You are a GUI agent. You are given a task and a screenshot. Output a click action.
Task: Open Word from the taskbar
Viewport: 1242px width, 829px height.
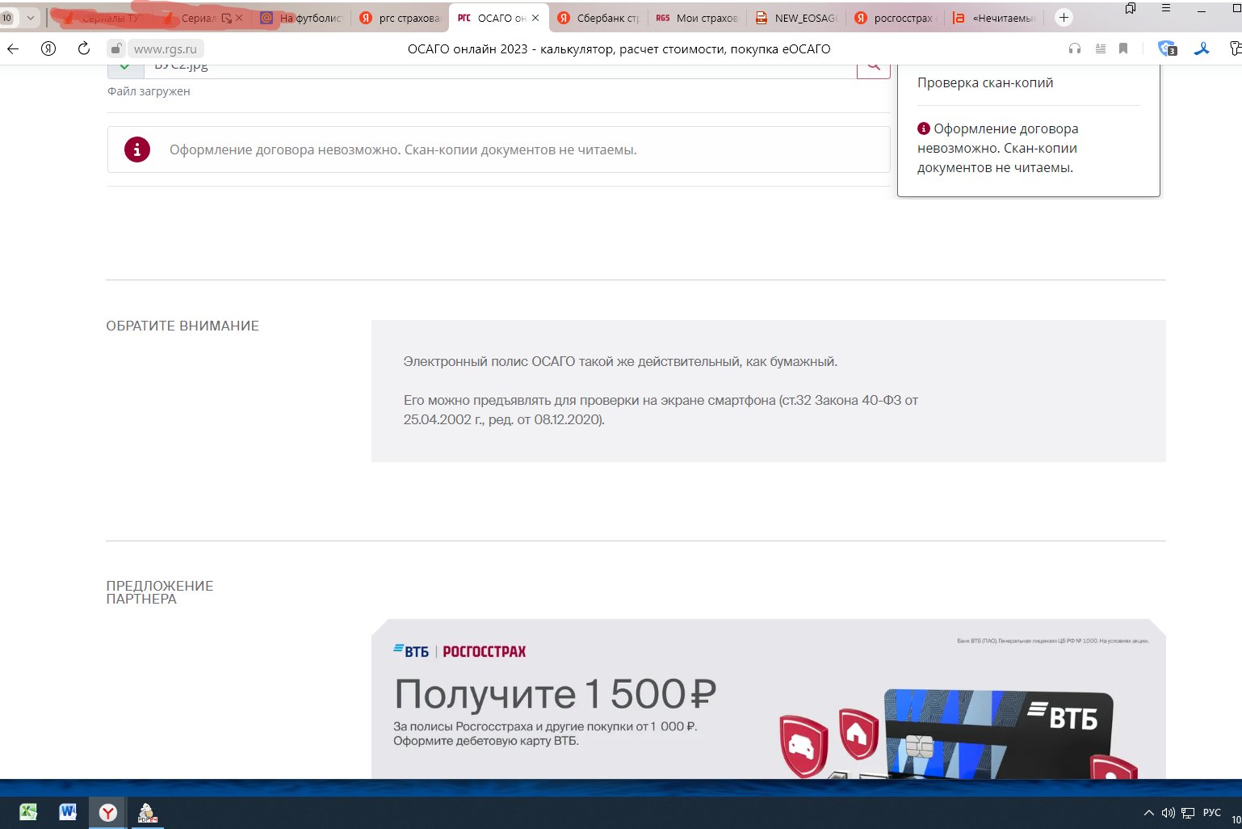68,812
